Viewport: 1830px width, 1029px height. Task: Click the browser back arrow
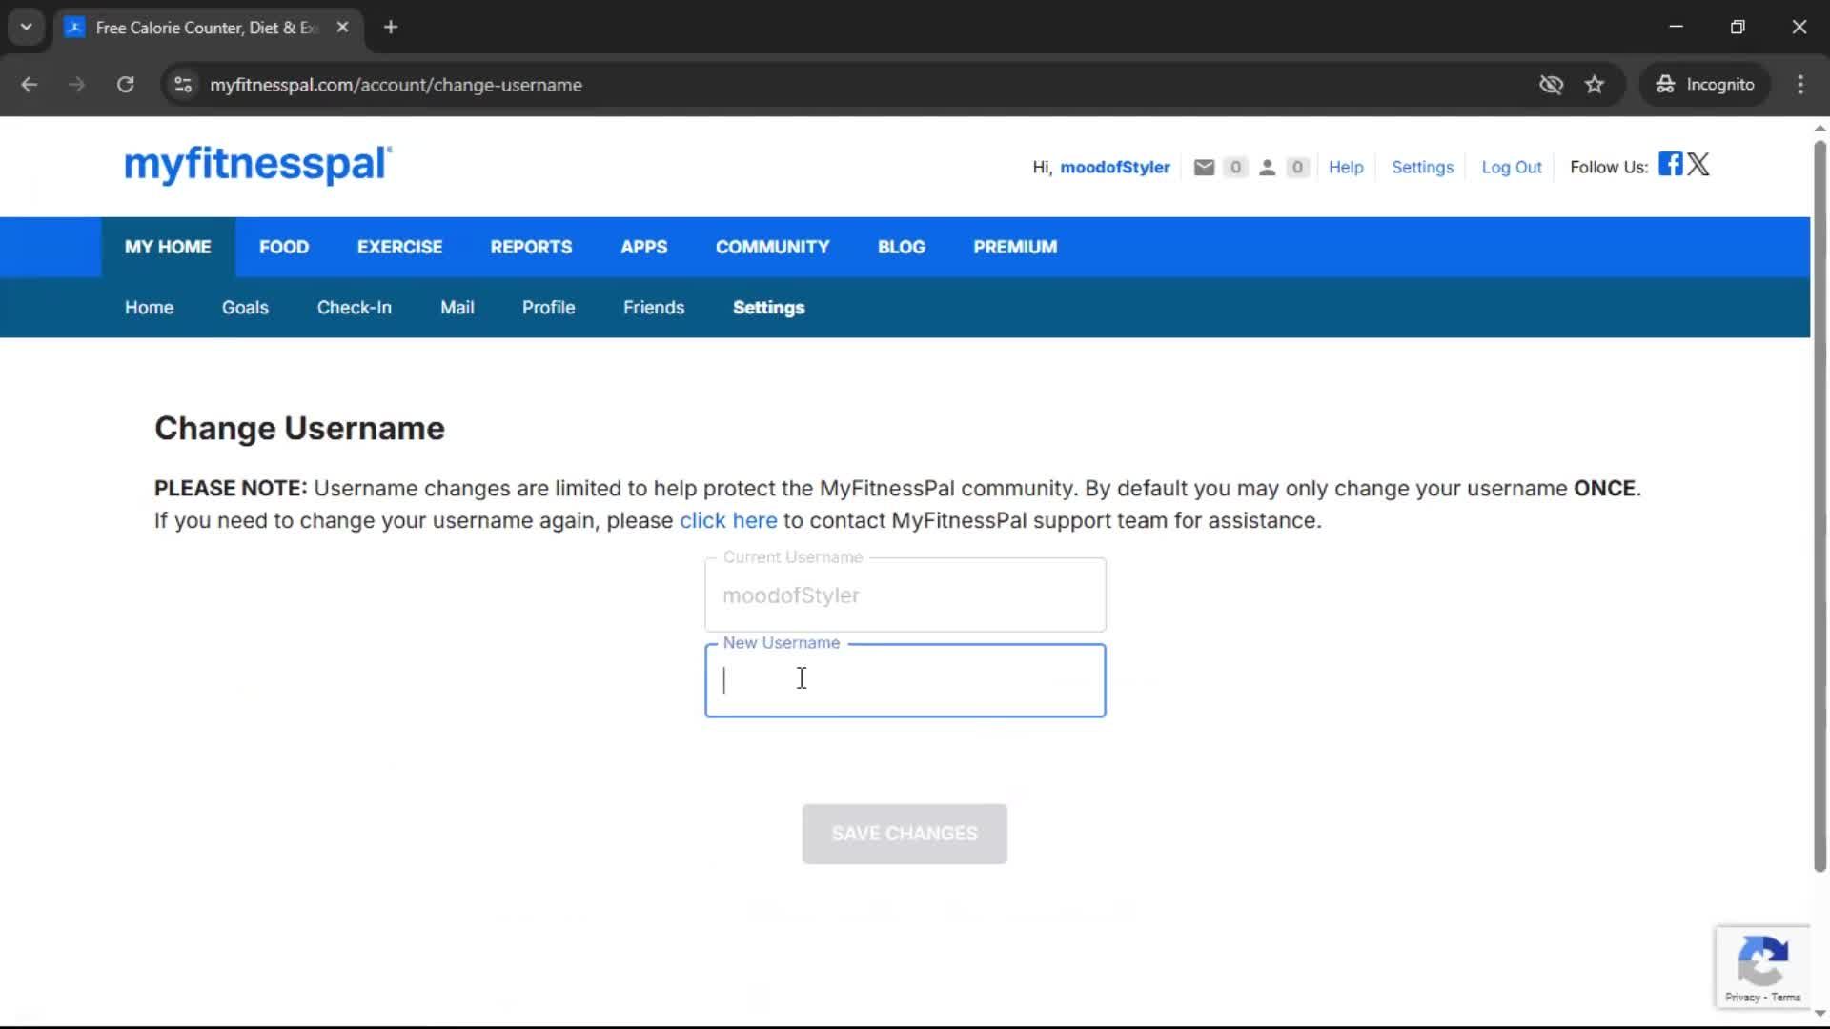[30, 85]
